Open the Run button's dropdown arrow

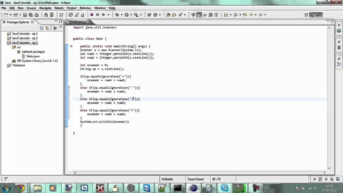131,15
